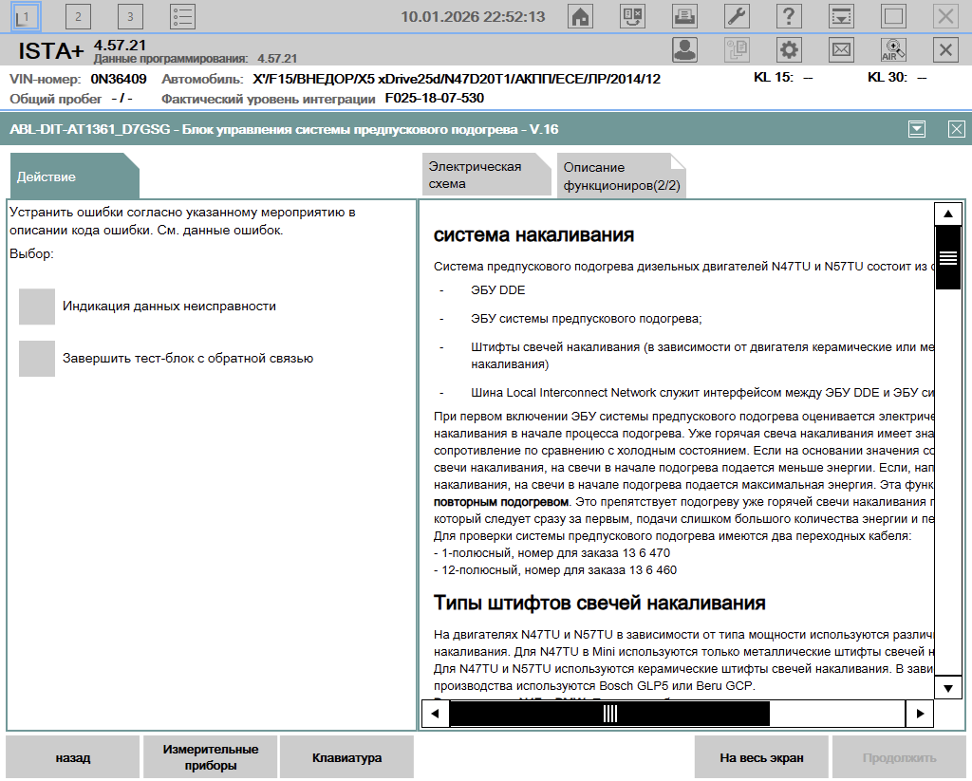Expand the top toolbar dropdown panel icon
Image resolution: width=972 pixels, height=781 pixels.
pos(841,16)
